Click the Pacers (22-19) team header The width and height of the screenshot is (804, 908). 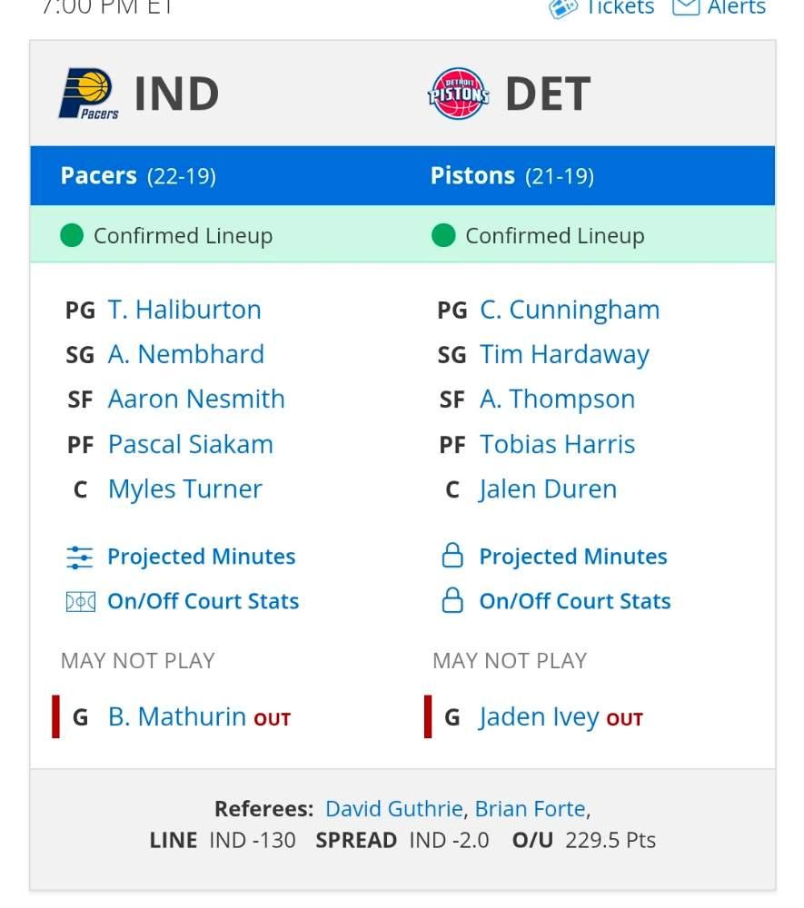138,175
